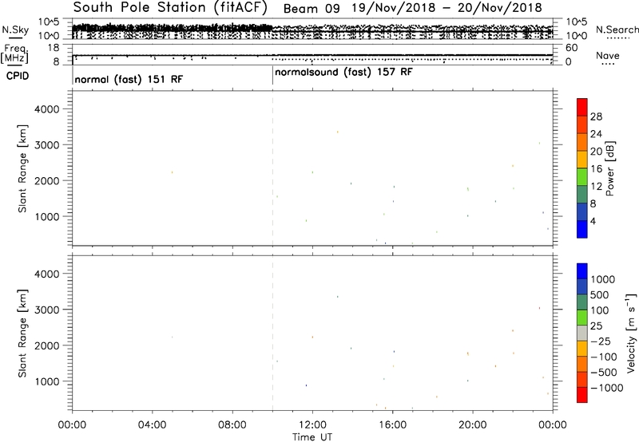This screenshot has width=639, height=442.
Task: Click the blue bottom segment of the Power color bar
Action: [582, 229]
